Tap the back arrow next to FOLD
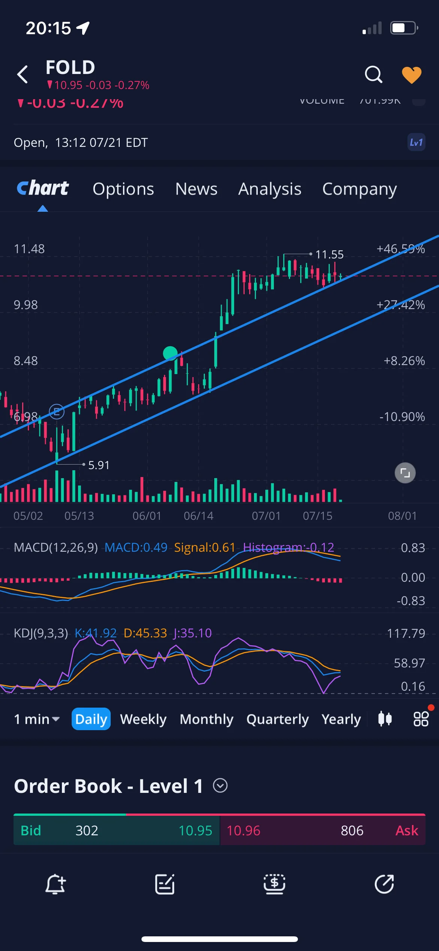439x951 pixels. [23, 74]
